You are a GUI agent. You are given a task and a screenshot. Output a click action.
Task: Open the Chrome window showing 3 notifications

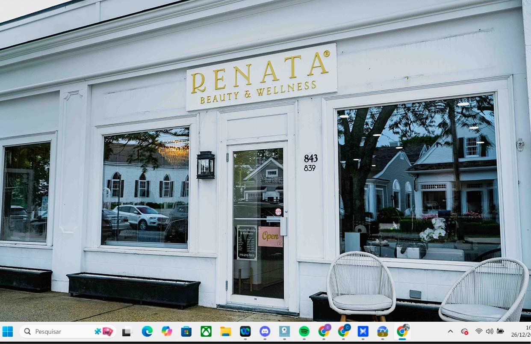(382, 332)
